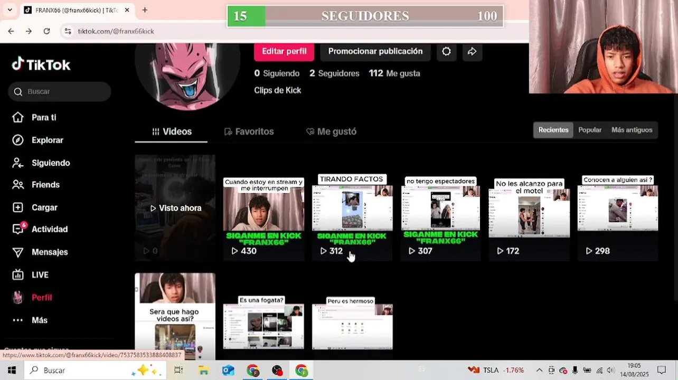Open Más three-dots icon

(x=18, y=320)
